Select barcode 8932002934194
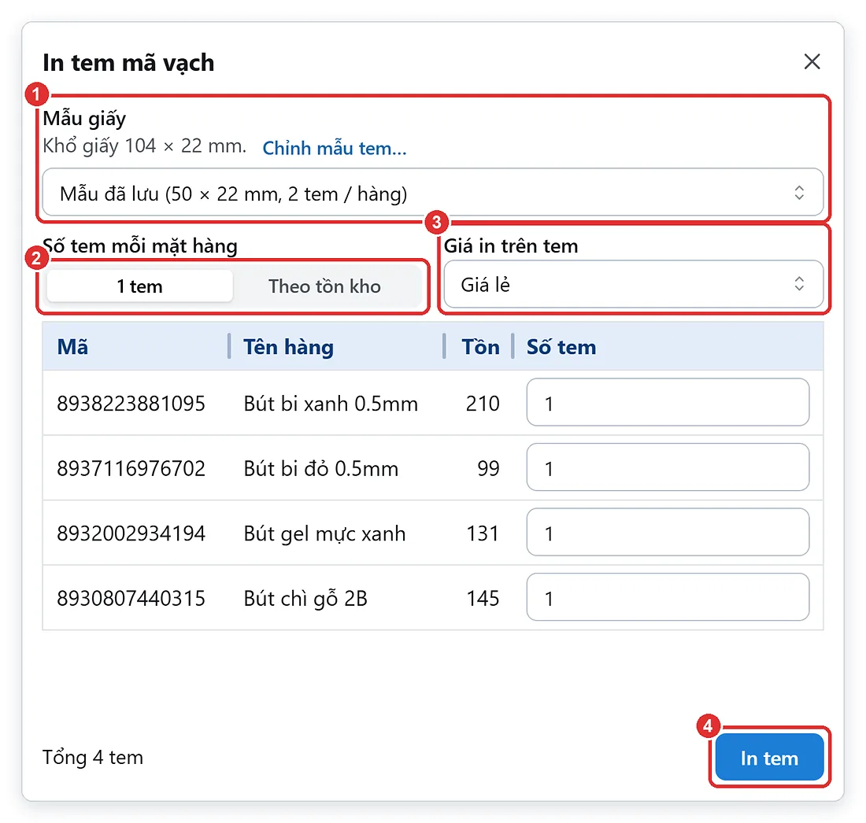The height and width of the screenshot is (823, 866). [x=131, y=533]
